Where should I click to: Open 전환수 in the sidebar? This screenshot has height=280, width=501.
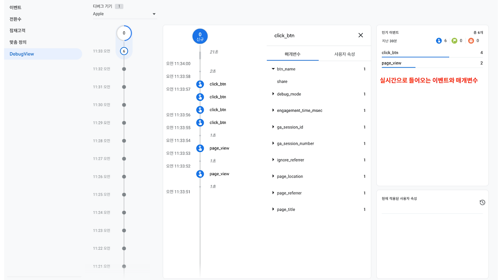click(x=16, y=19)
